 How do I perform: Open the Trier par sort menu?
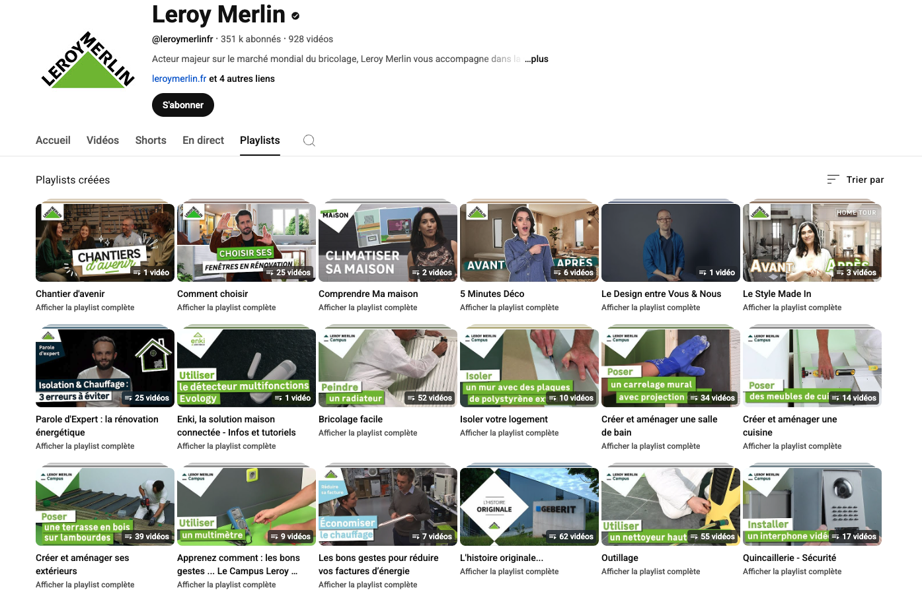pyautogui.click(x=855, y=180)
